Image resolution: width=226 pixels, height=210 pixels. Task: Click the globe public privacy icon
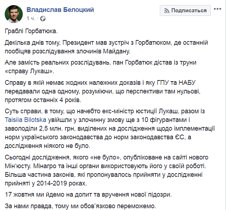tap(43, 18)
